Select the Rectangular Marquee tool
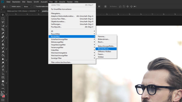Viewport: 182px width, 102px height. point(3,18)
